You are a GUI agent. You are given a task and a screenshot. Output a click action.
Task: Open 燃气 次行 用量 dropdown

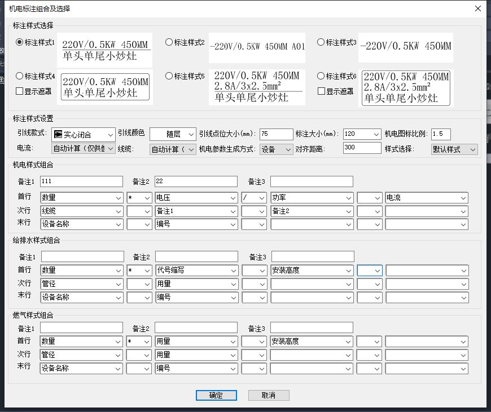(196, 355)
